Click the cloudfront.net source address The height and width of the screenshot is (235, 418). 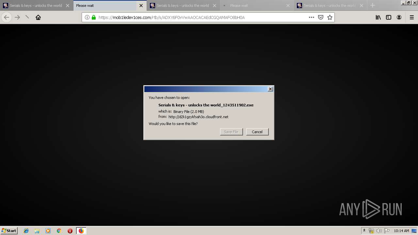(198, 117)
